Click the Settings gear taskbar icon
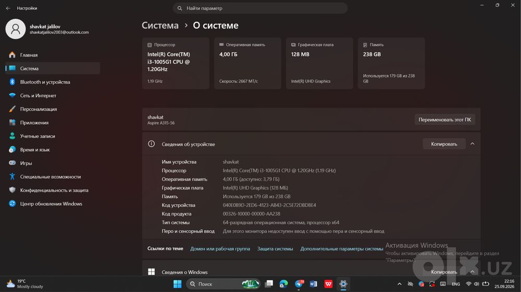This screenshot has height=292, width=521. click(343, 284)
